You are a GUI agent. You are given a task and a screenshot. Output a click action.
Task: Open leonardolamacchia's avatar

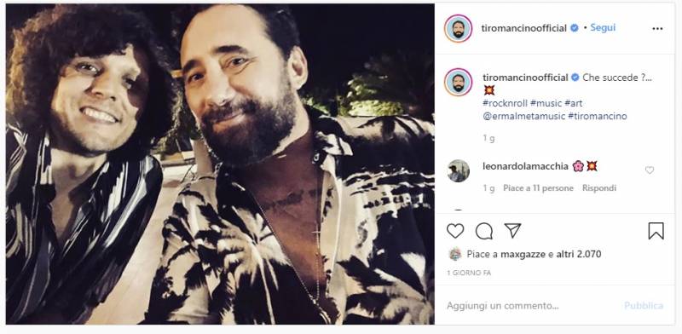(x=459, y=170)
